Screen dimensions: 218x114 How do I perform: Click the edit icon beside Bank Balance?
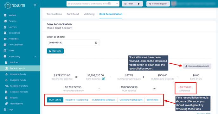(103, 79)
